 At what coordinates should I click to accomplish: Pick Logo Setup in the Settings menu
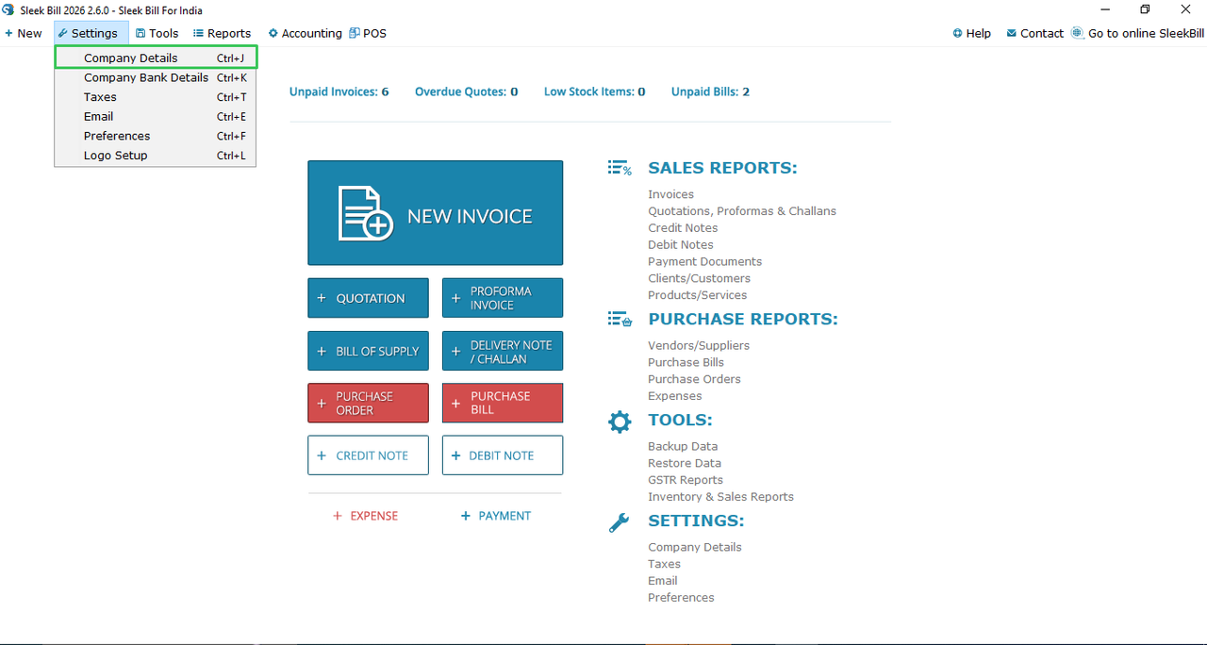[156, 156]
